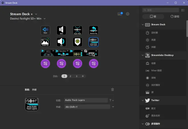This screenshot has width=188, height=129.
Task: Select the sleep (休眠) action
Action: tap(163, 47)
